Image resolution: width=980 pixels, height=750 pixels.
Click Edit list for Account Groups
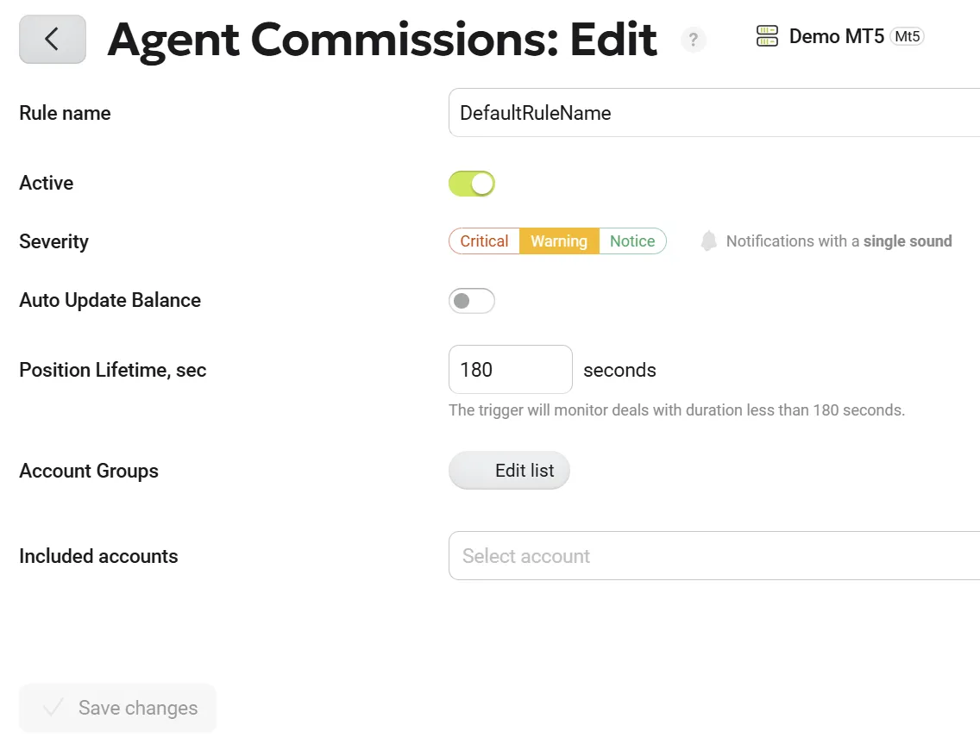pos(509,470)
